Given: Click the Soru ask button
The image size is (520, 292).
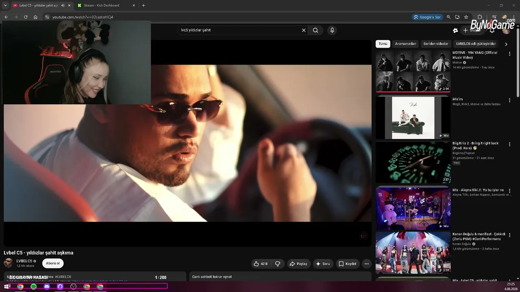Looking at the screenshot, I should point(323,264).
